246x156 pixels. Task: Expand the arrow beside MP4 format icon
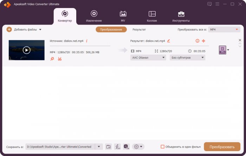click(x=228, y=50)
